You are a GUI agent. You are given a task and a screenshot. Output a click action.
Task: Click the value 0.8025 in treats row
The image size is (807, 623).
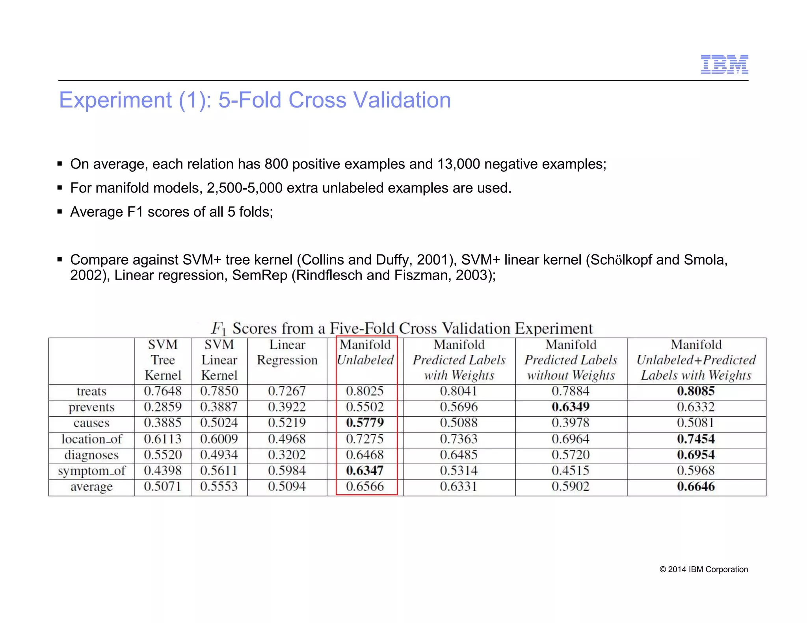(x=365, y=391)
